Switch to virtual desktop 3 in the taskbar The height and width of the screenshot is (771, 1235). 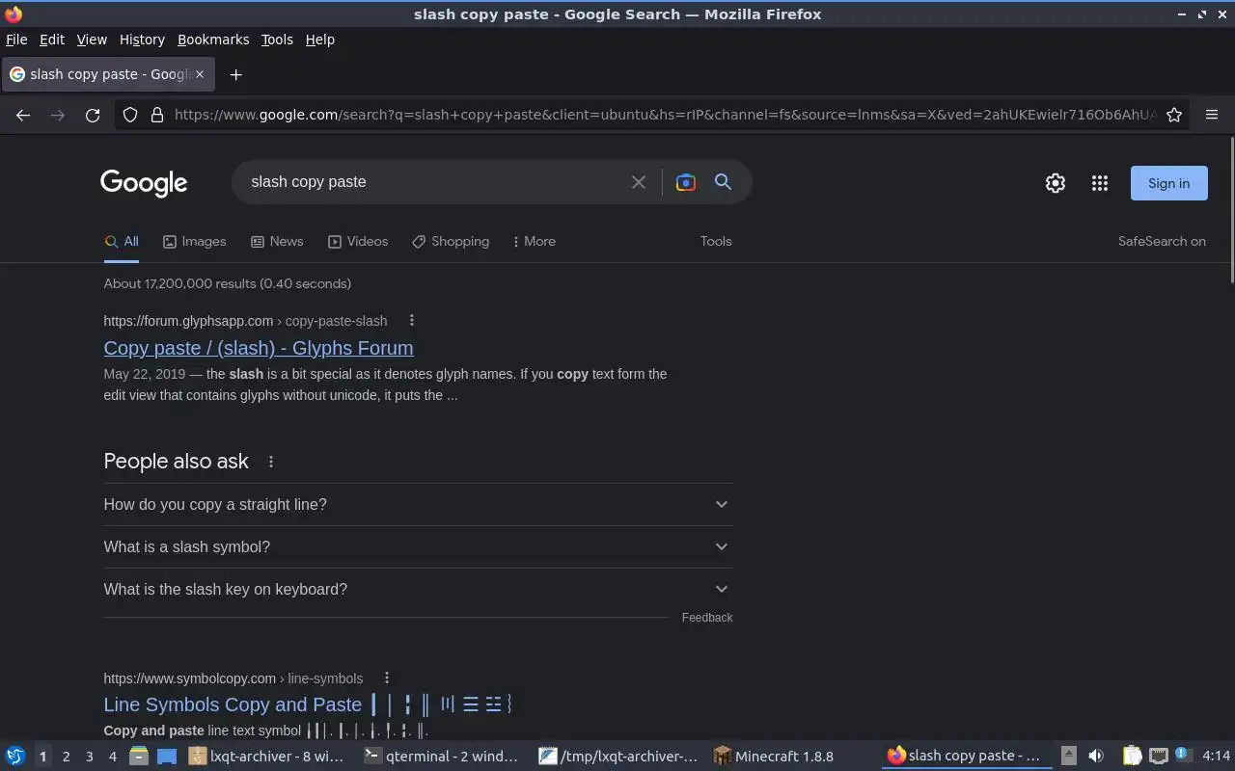pyautogui.click(x=89, y=757)
